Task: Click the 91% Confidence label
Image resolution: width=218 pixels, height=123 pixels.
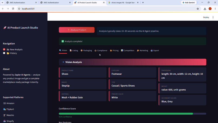Action: [65, 117]
